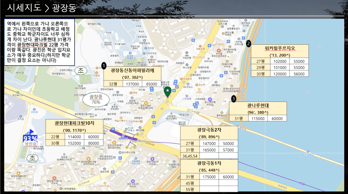Click the 152000 price cell
This screenshot has height=194, width=348.
74,143
